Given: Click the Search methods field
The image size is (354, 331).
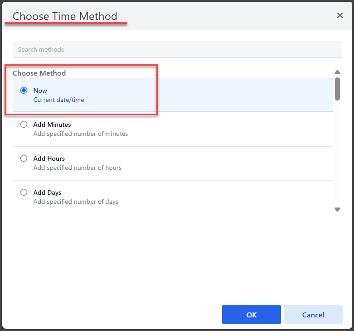Looking at the screenshot, I should [177, 49].
